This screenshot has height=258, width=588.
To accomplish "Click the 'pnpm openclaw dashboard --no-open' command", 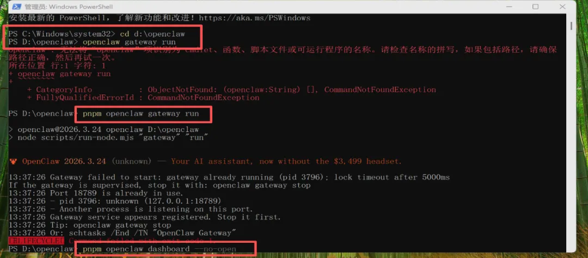I will (x=160, y=249).
